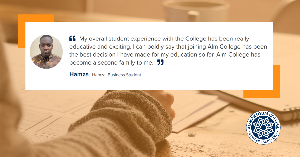Click the bold name Hamza
300x157 pixels.
coord(79,74)
